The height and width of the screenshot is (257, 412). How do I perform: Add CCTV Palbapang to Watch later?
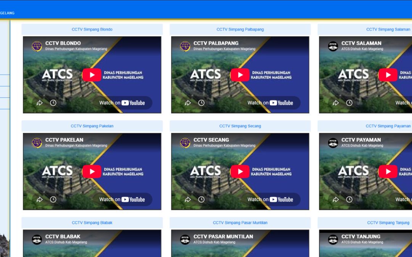point(201,103)
